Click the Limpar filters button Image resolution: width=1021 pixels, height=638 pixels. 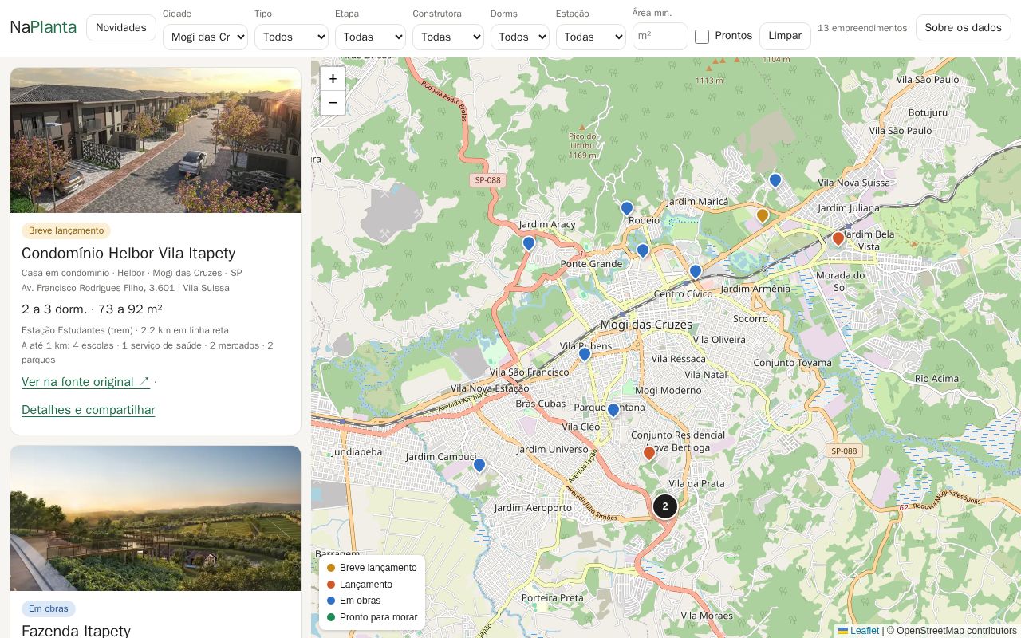click(x=785, y=36)
